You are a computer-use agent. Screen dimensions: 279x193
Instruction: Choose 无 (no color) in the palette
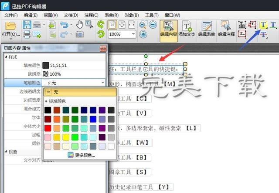(x=80, y=92)
